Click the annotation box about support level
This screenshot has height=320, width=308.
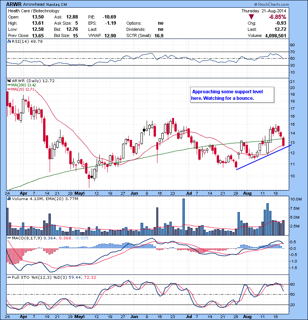pyautogui.click(x=232, y=95)
